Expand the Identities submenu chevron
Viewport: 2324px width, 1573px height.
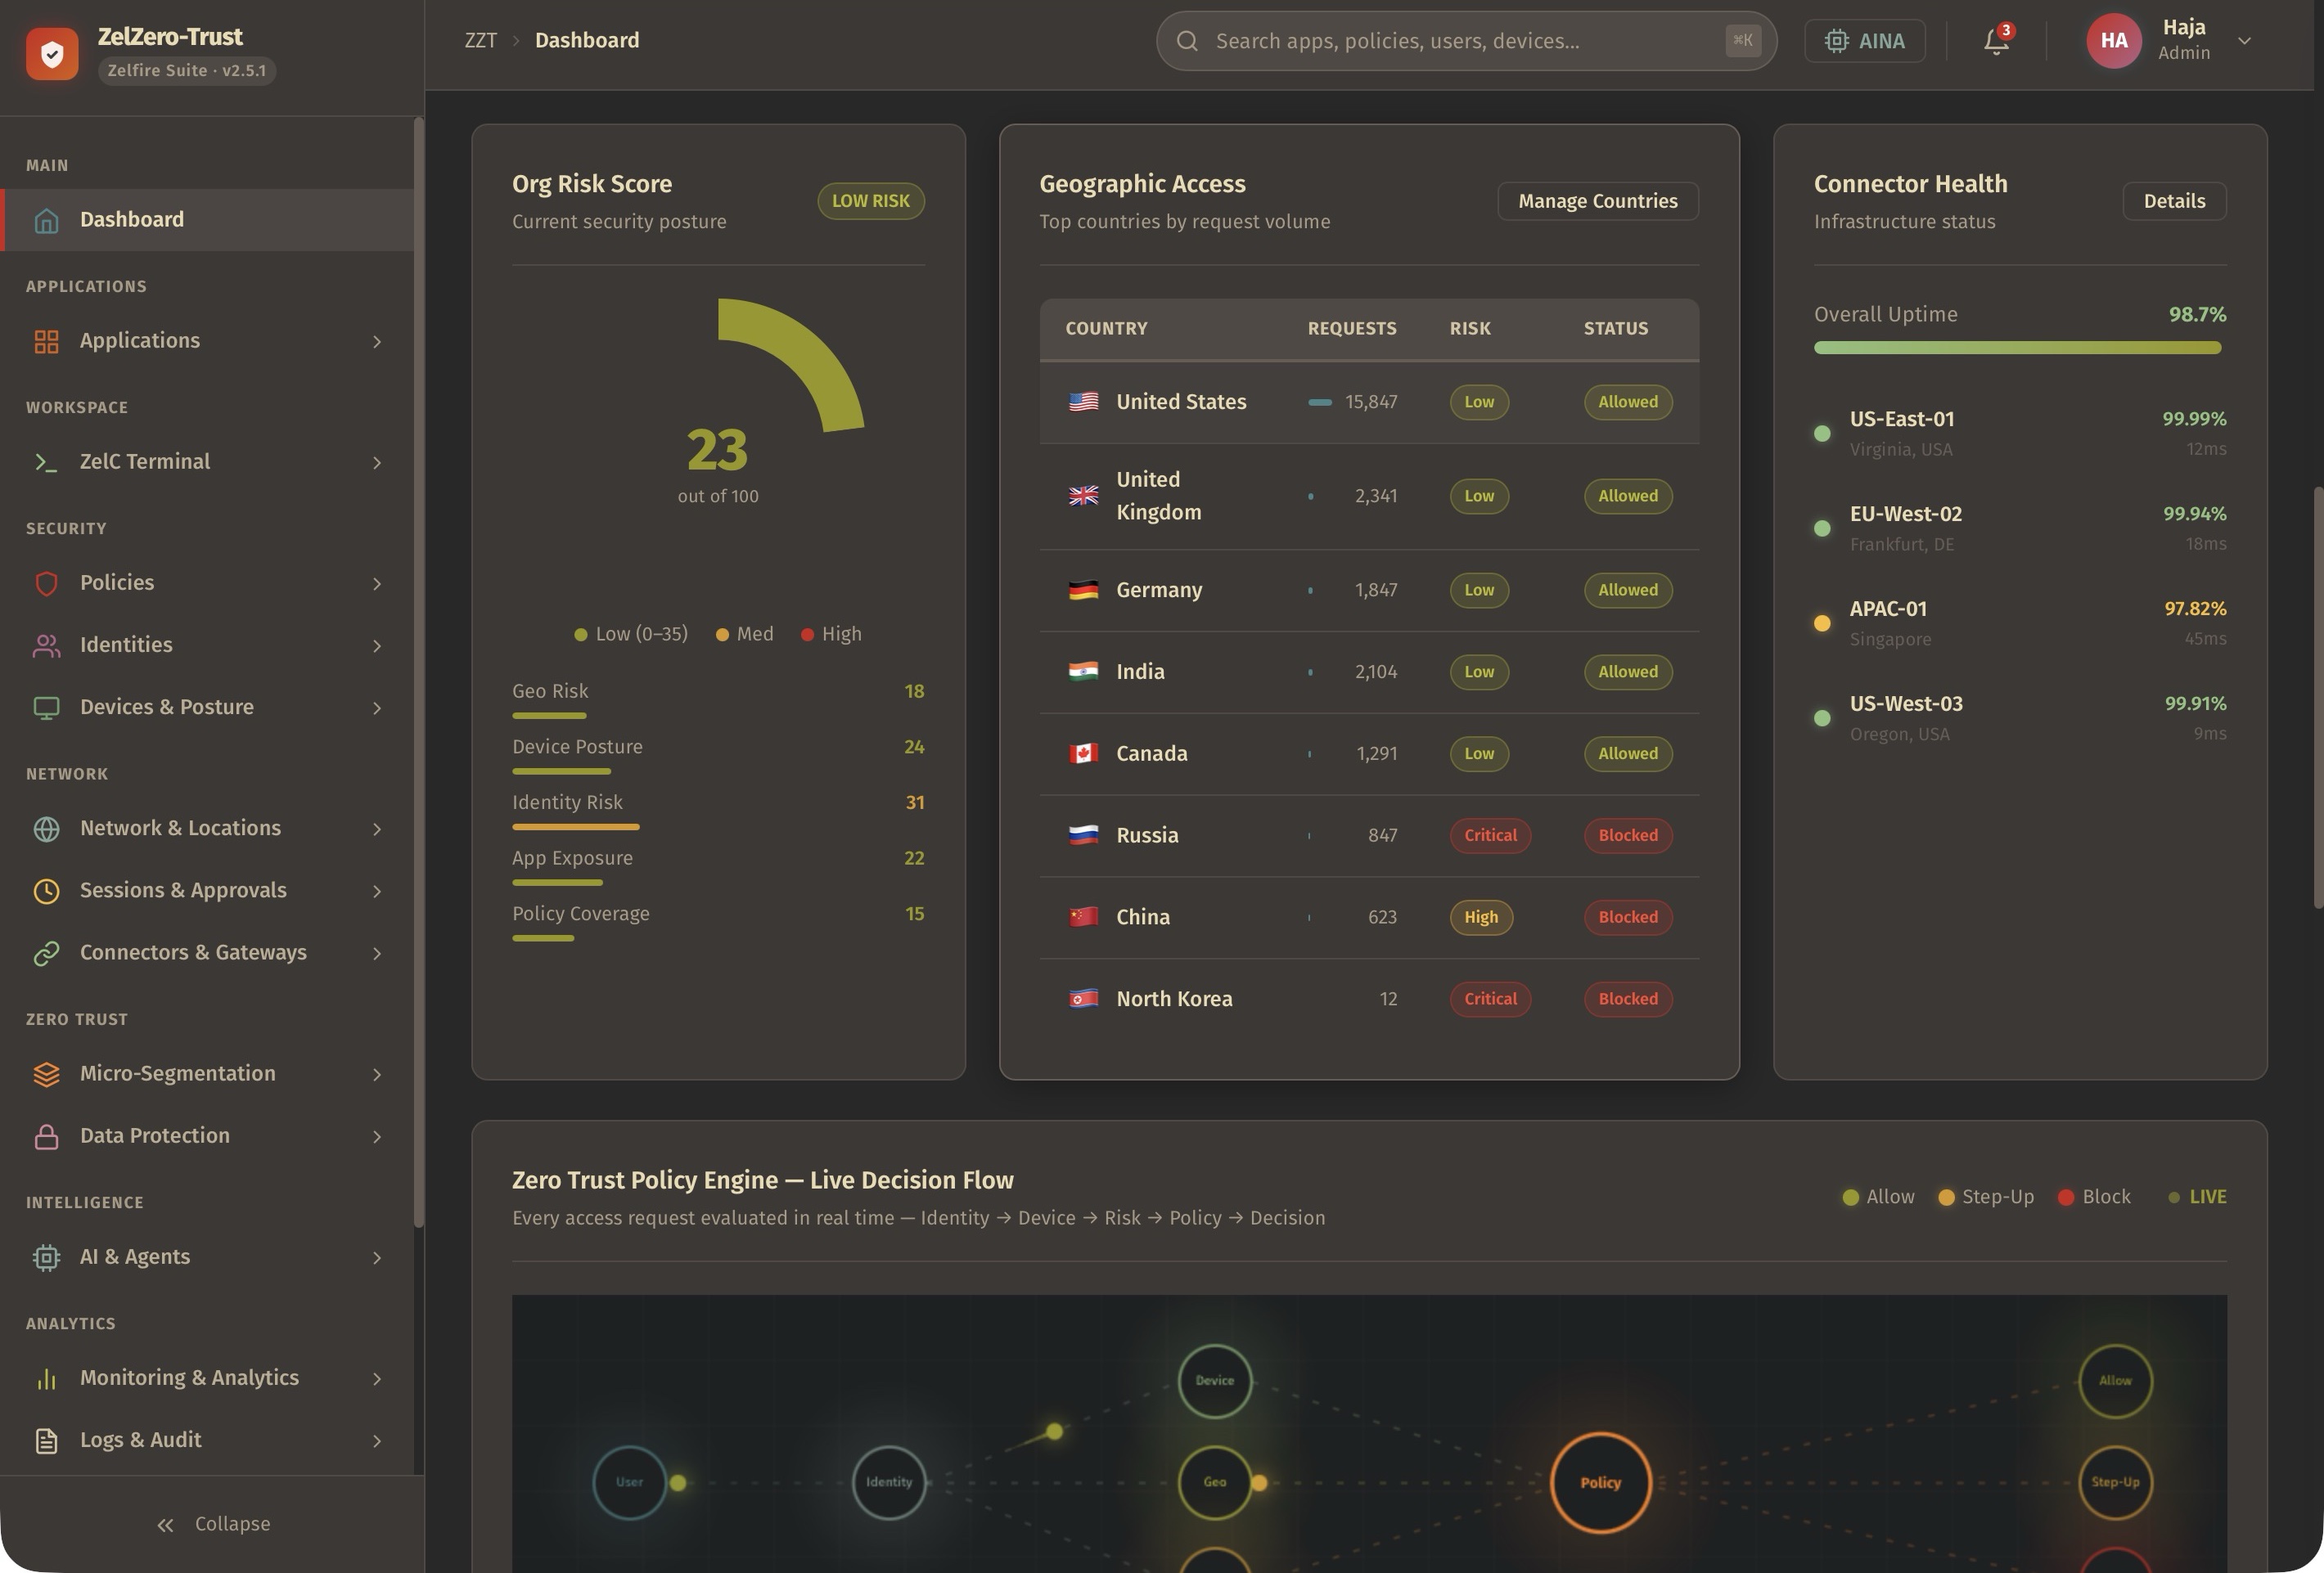(377, 646)
